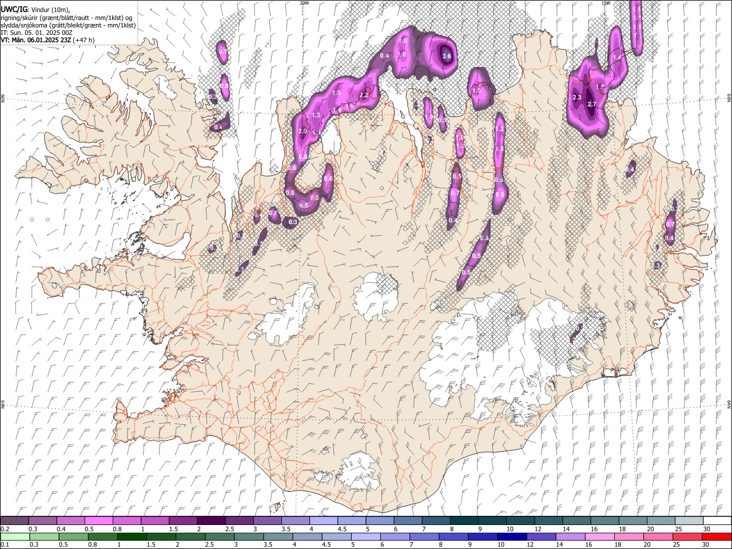Select the top legend swatch between 0.5 and 0.8
This screenshot has width=732, height=549.
[99, 521]
